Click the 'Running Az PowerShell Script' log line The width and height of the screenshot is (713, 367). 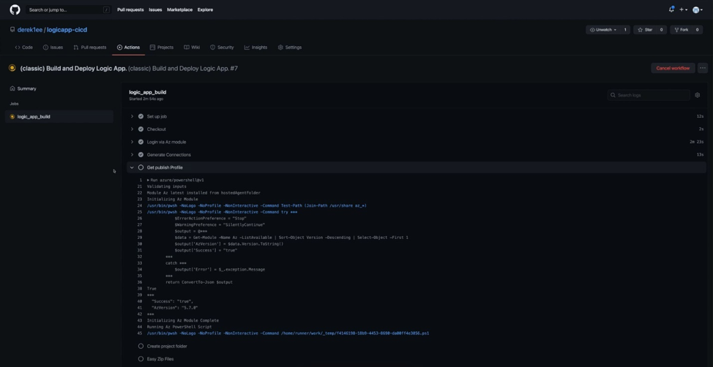tap(179, 327)
